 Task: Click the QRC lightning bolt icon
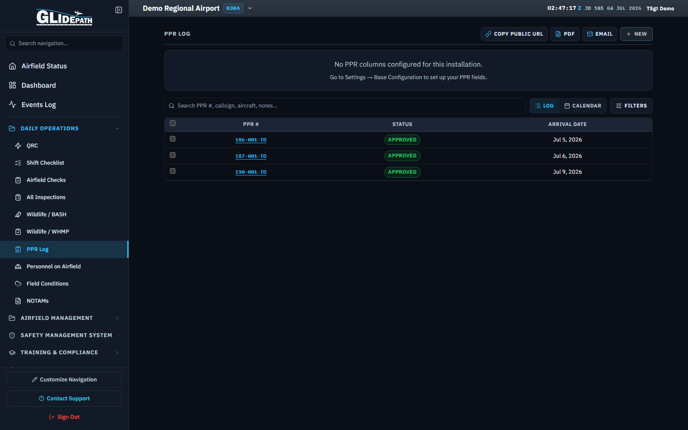tap(18, 146)
